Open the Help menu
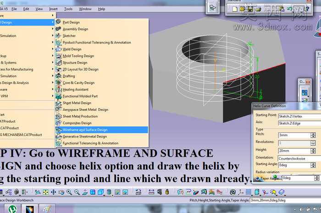321x213 pixels. coord(101,9)
